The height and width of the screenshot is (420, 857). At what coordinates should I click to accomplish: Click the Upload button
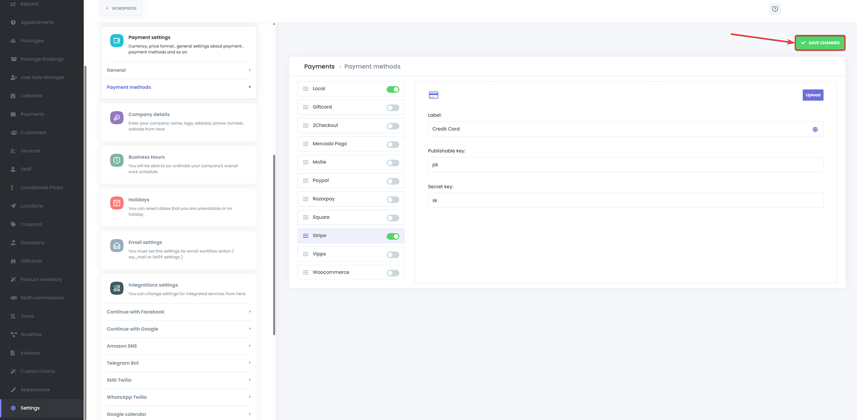(812, 95)
